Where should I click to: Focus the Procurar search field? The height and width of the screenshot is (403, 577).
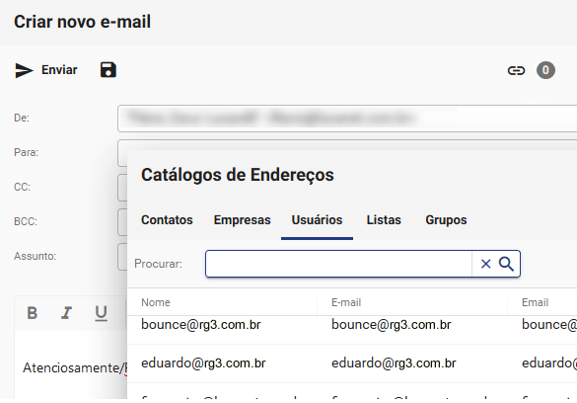pos(338,264)
